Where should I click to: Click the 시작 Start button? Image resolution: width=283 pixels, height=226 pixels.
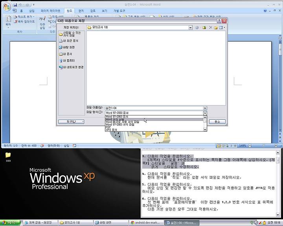coord(10,223)
